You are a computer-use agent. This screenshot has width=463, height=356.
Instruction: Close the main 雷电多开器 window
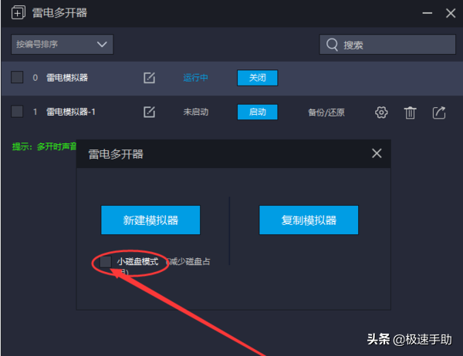451,13
